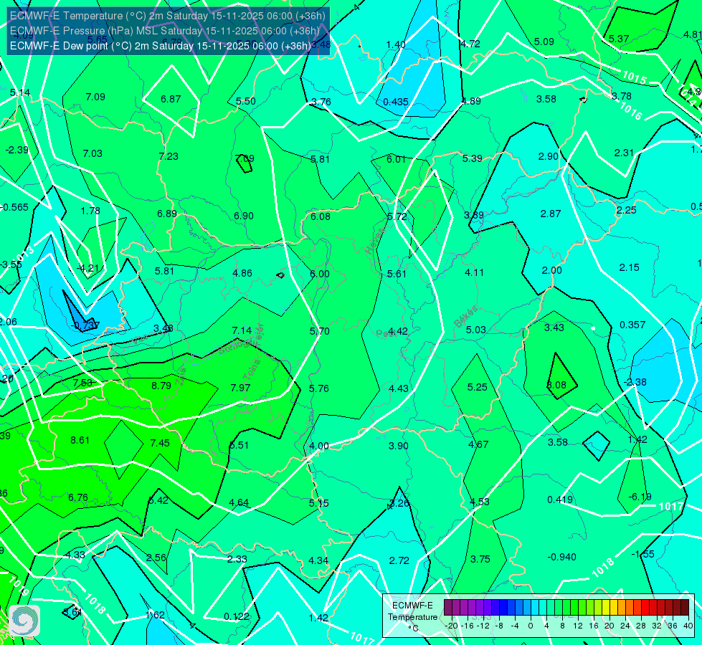Click the -6.19 temperature value
The height and width of the screenshot is (645, 702).
[640, 497]
